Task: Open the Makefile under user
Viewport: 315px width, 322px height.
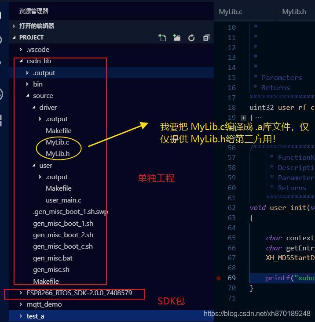Action: coord(59,188)
